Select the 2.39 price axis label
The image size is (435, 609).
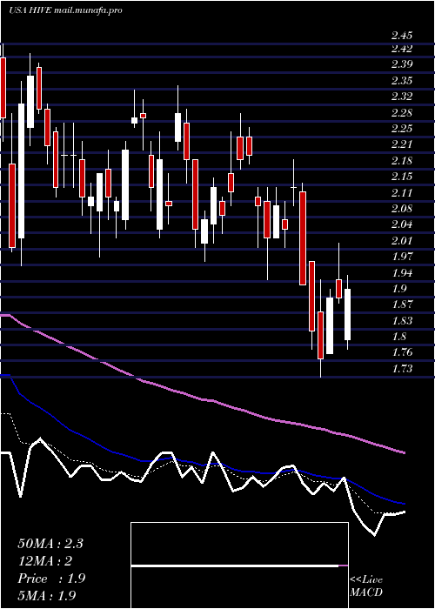[x=402, y=64]
